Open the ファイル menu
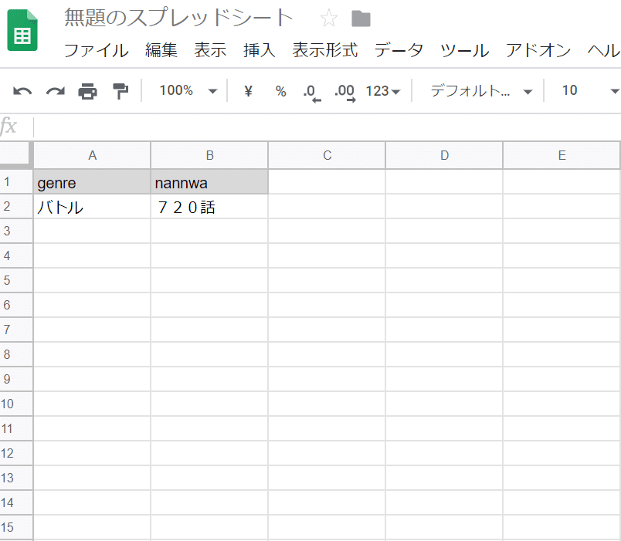 coord(97,50)
